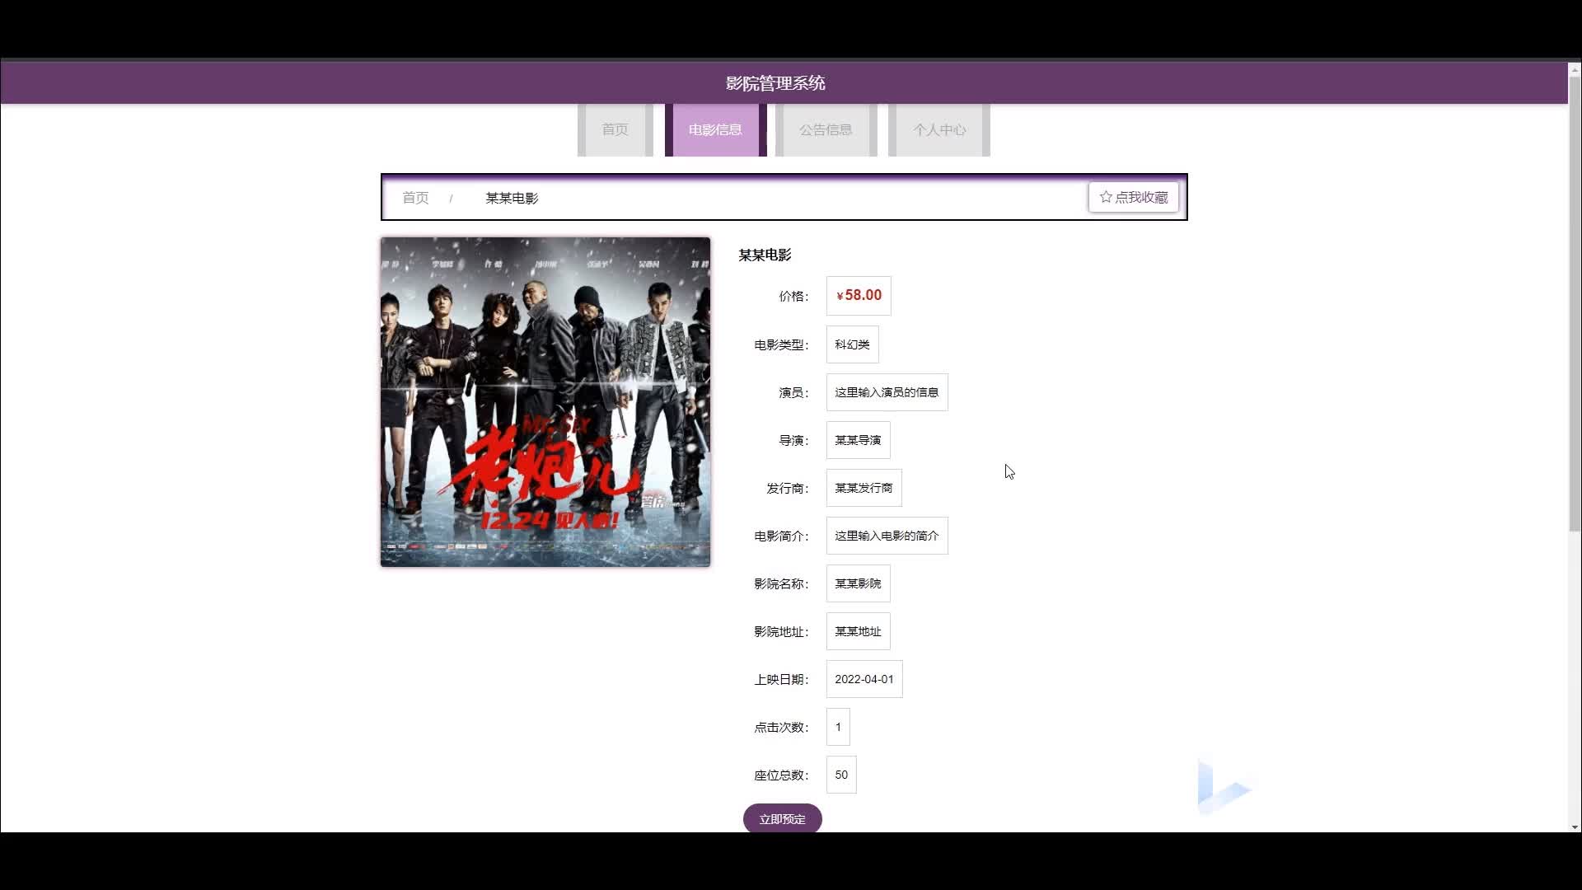
Task: Open the 首页 navigation tab
Action: point(615,129)
